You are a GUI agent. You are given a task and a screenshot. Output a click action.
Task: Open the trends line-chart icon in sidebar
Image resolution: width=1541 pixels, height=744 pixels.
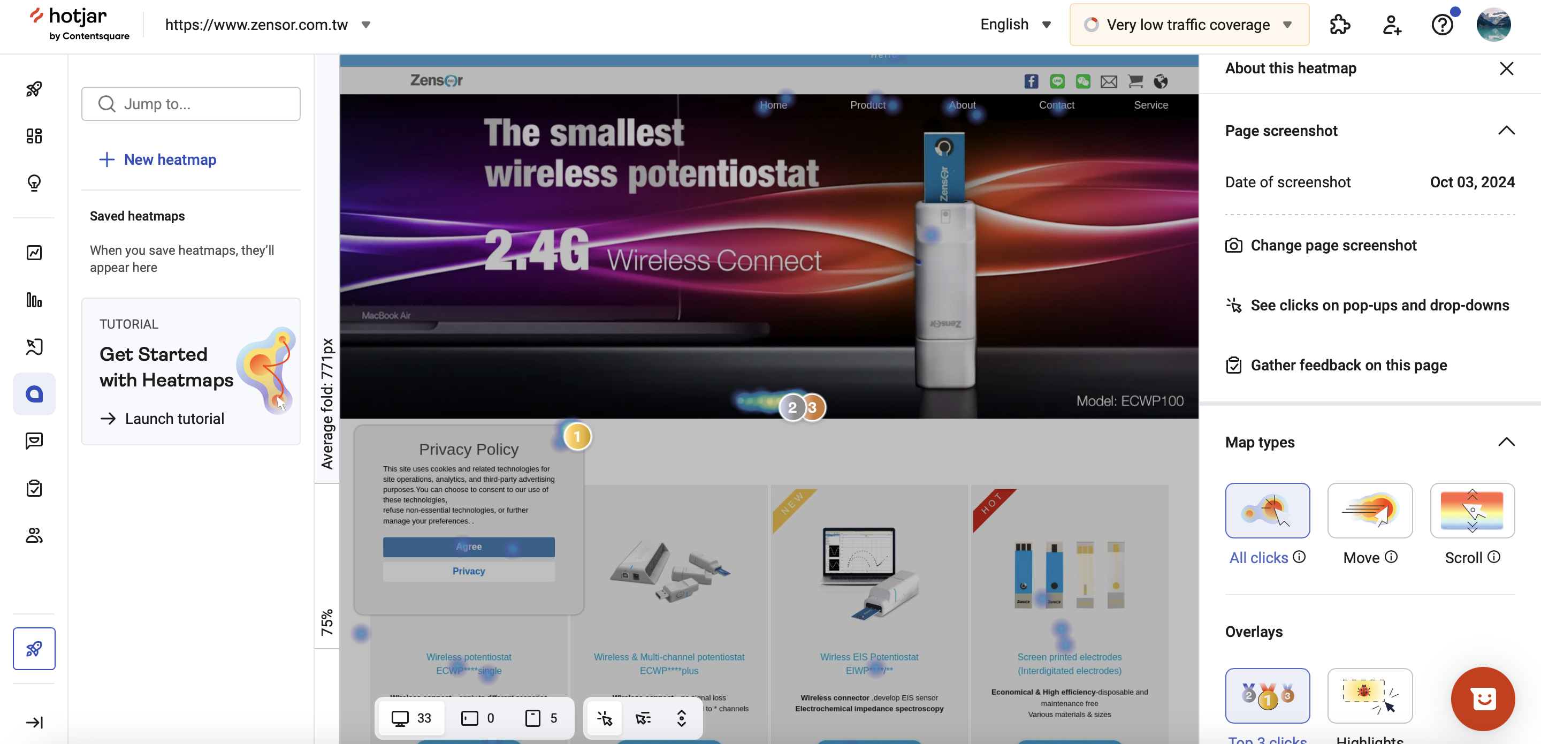pos(34,253)
